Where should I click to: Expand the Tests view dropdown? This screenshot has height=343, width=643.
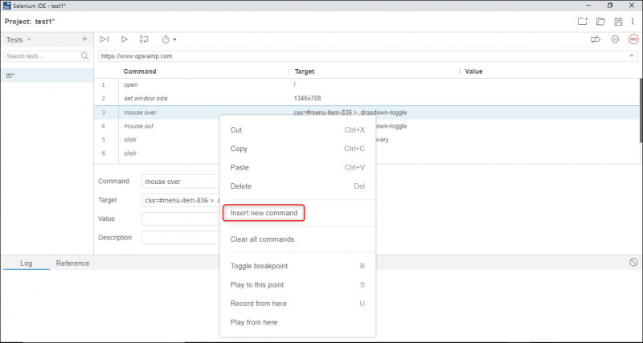[x=29, y=39]
